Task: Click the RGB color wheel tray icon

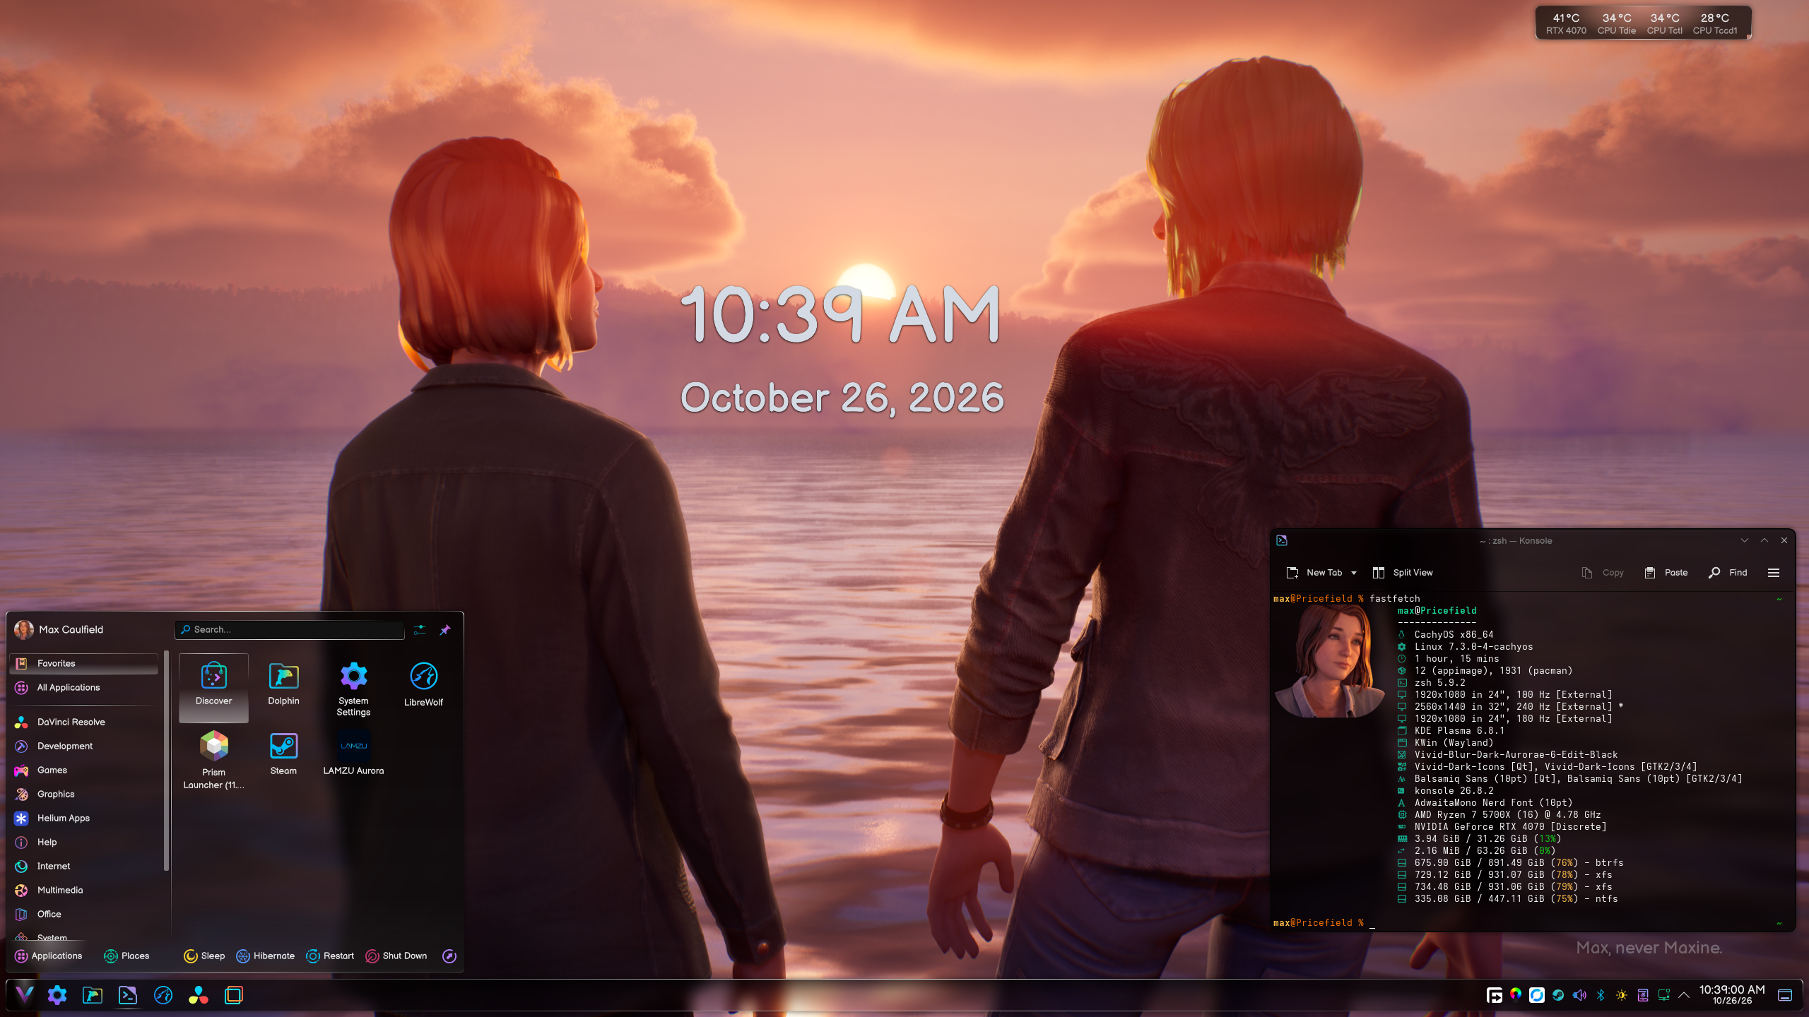Action: coord(1516,995)
